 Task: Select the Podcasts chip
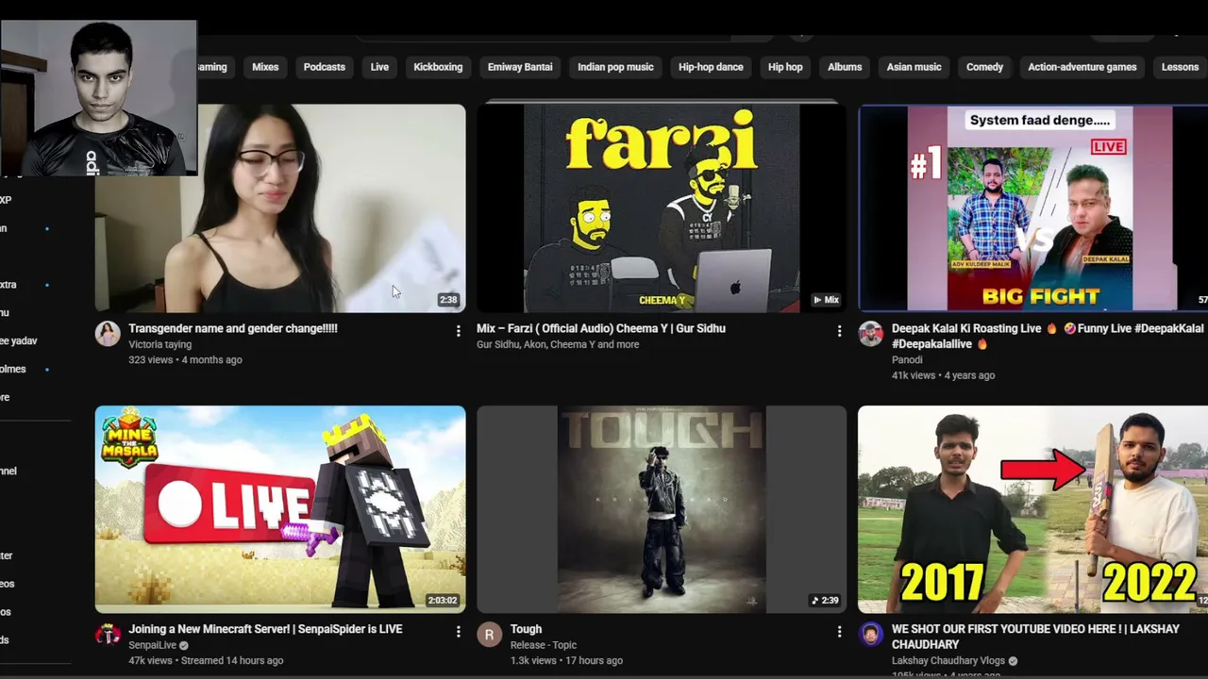324,67
